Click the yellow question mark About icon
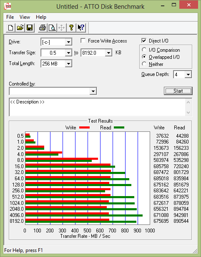The image size is (201, 257). pyautogui.click(x=71, y=28)
